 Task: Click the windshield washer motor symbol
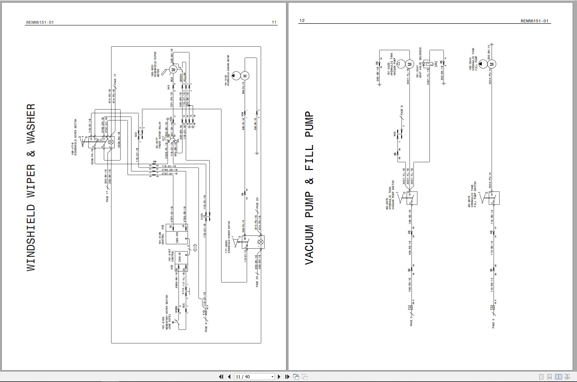click(245, 76)
